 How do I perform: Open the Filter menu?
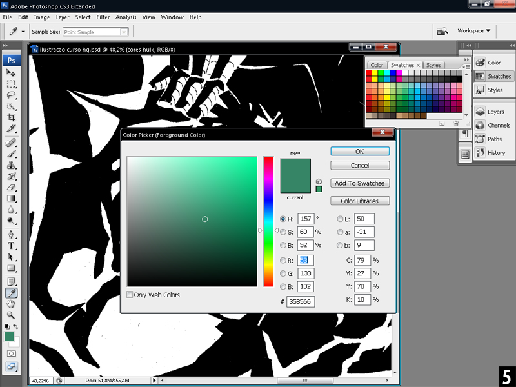point(103,17)
